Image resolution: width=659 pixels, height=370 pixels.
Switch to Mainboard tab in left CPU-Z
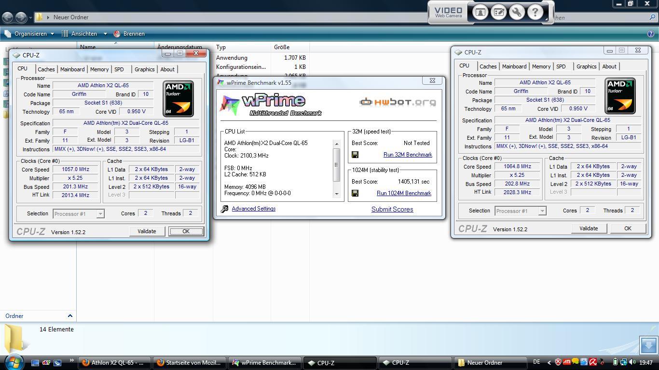[72, 69]
